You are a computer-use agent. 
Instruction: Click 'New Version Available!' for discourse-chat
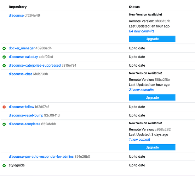(145, 73)
